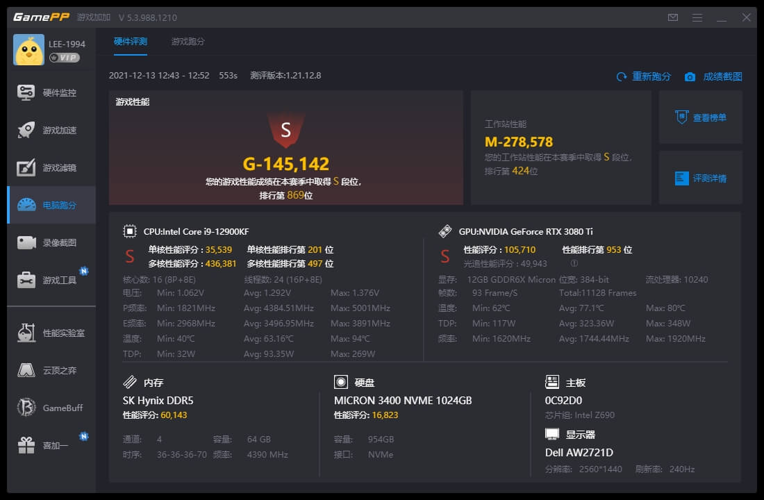The width and height of the screenshot is (764, 500).
Task: Click ray tracing score 49,943
Action: pyautogui.click(x=534, y=264)
